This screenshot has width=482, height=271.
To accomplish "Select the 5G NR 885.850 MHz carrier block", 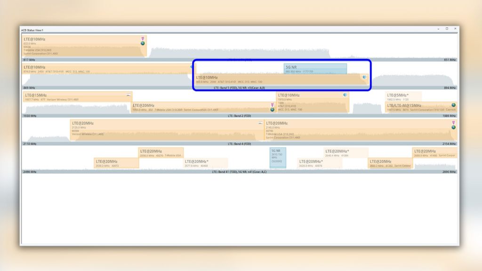I will [315, 69].
